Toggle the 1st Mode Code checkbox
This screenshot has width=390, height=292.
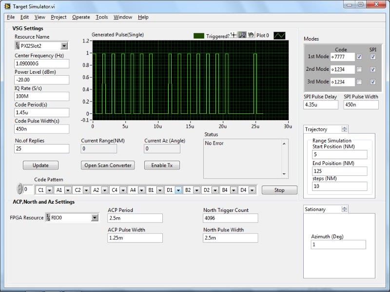[x=359, y=57]
